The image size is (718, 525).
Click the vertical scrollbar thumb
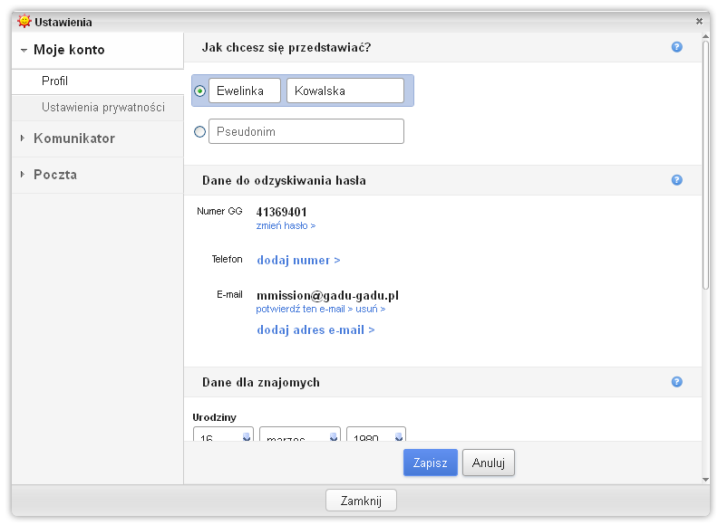pos(705,163)
